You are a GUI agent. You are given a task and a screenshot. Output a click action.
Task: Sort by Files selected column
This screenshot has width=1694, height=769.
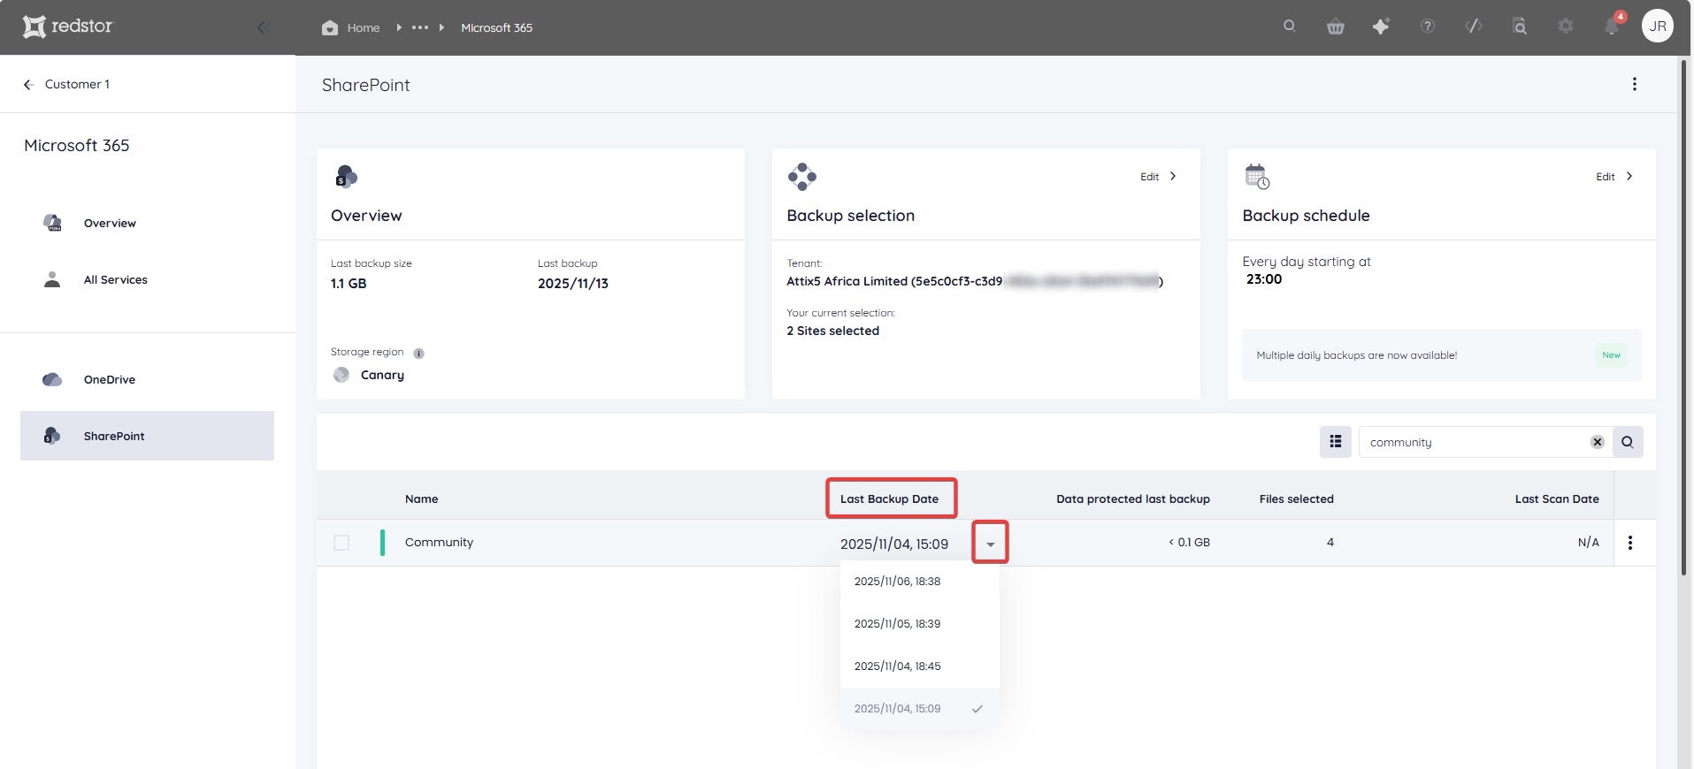(1296, 499)
